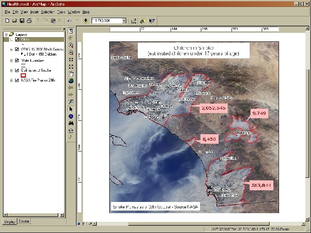Collapse the Layers data frame
Screen dimensions: 311x233
pos(6,35)
